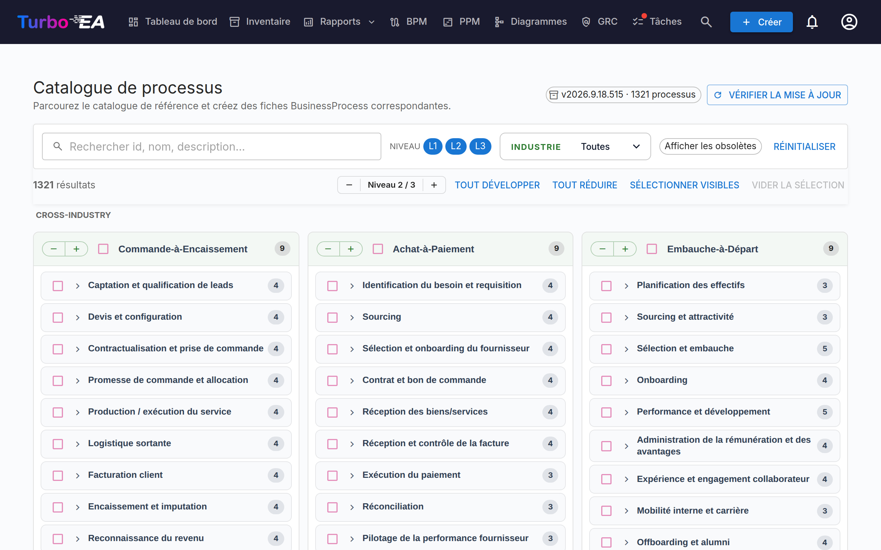Expand Devis et configuration row

[77, 317]
